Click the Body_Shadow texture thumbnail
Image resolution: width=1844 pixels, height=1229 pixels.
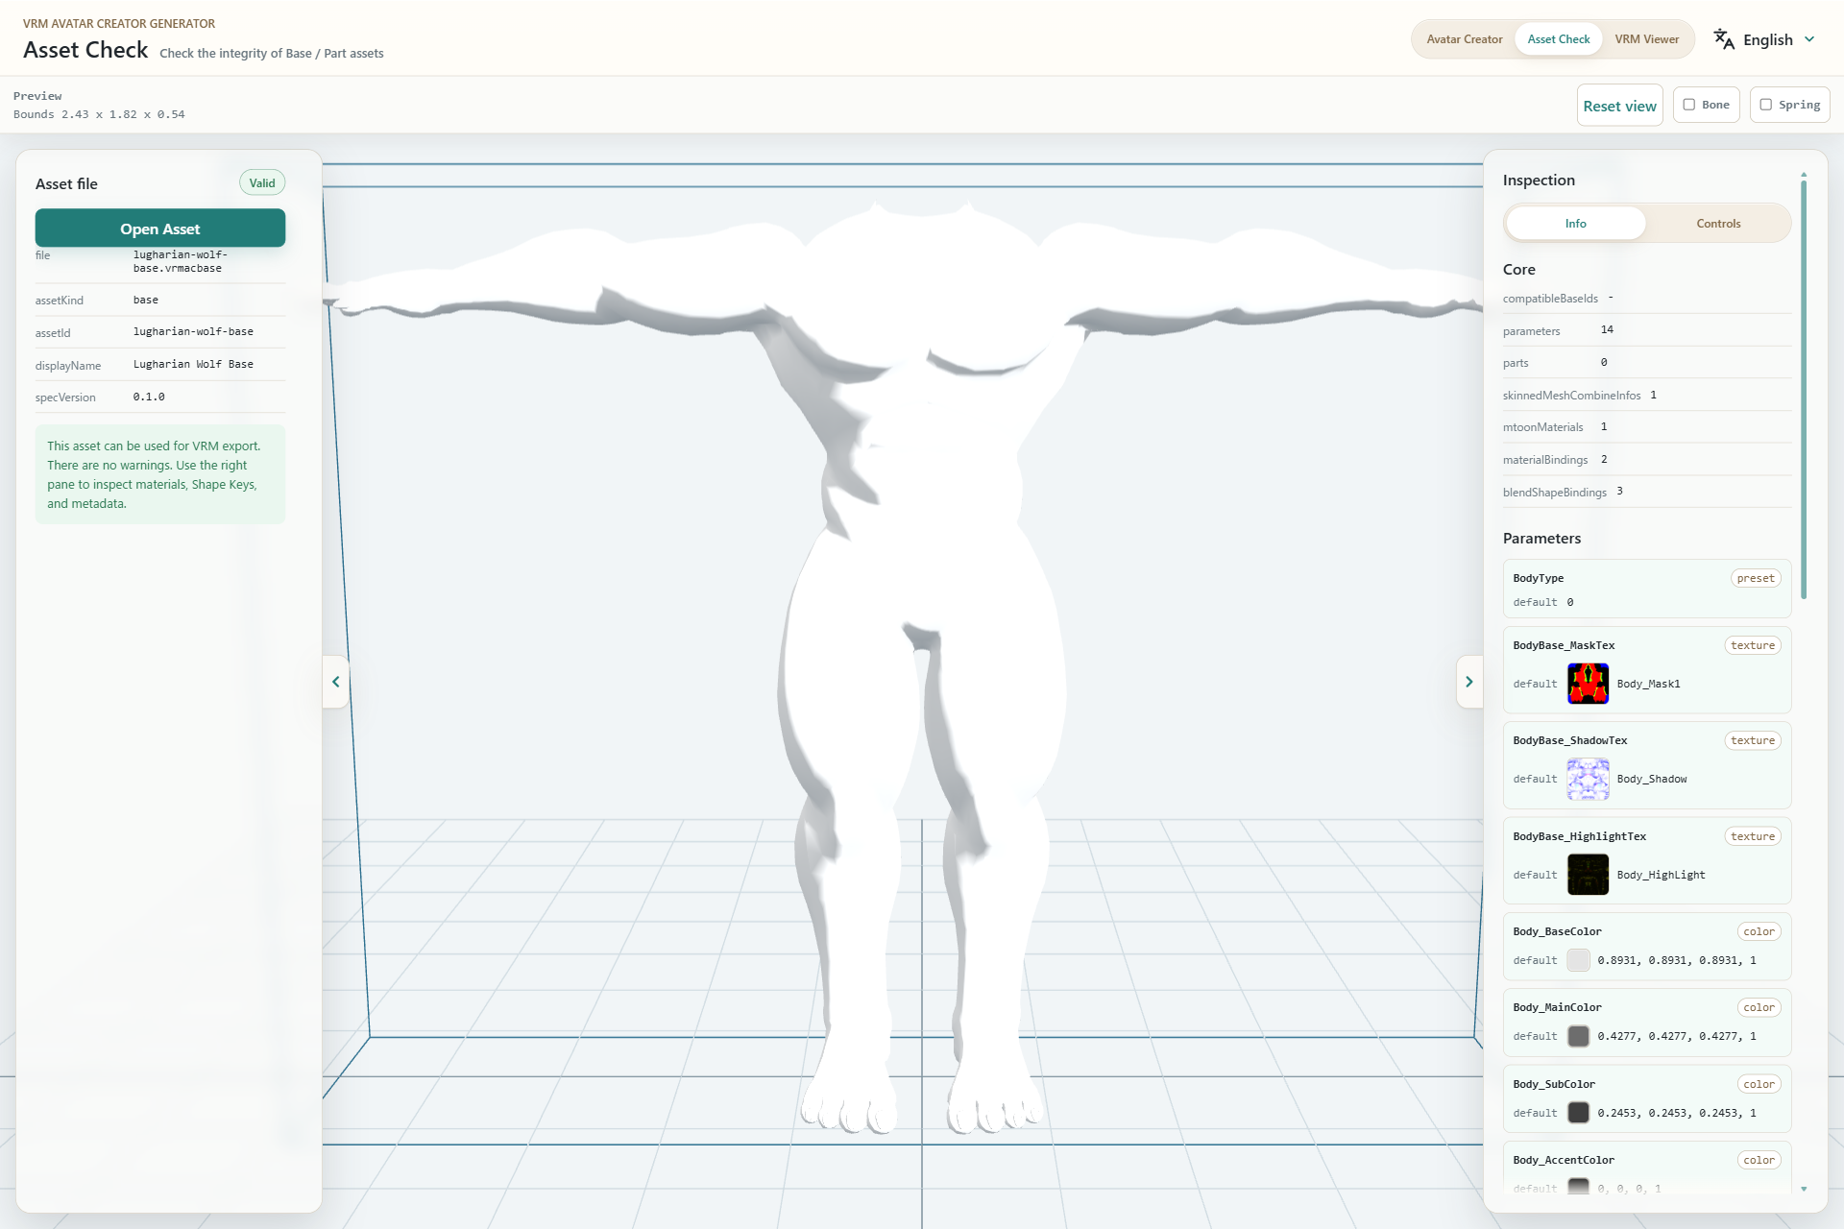point(1588,779)
